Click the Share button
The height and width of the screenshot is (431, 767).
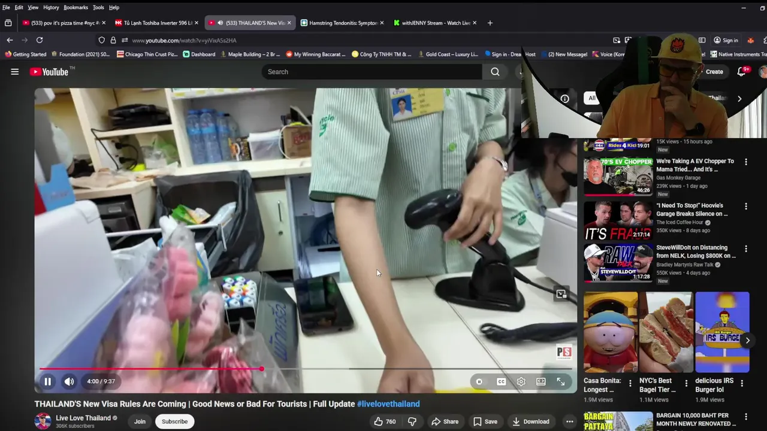(445, 421)
